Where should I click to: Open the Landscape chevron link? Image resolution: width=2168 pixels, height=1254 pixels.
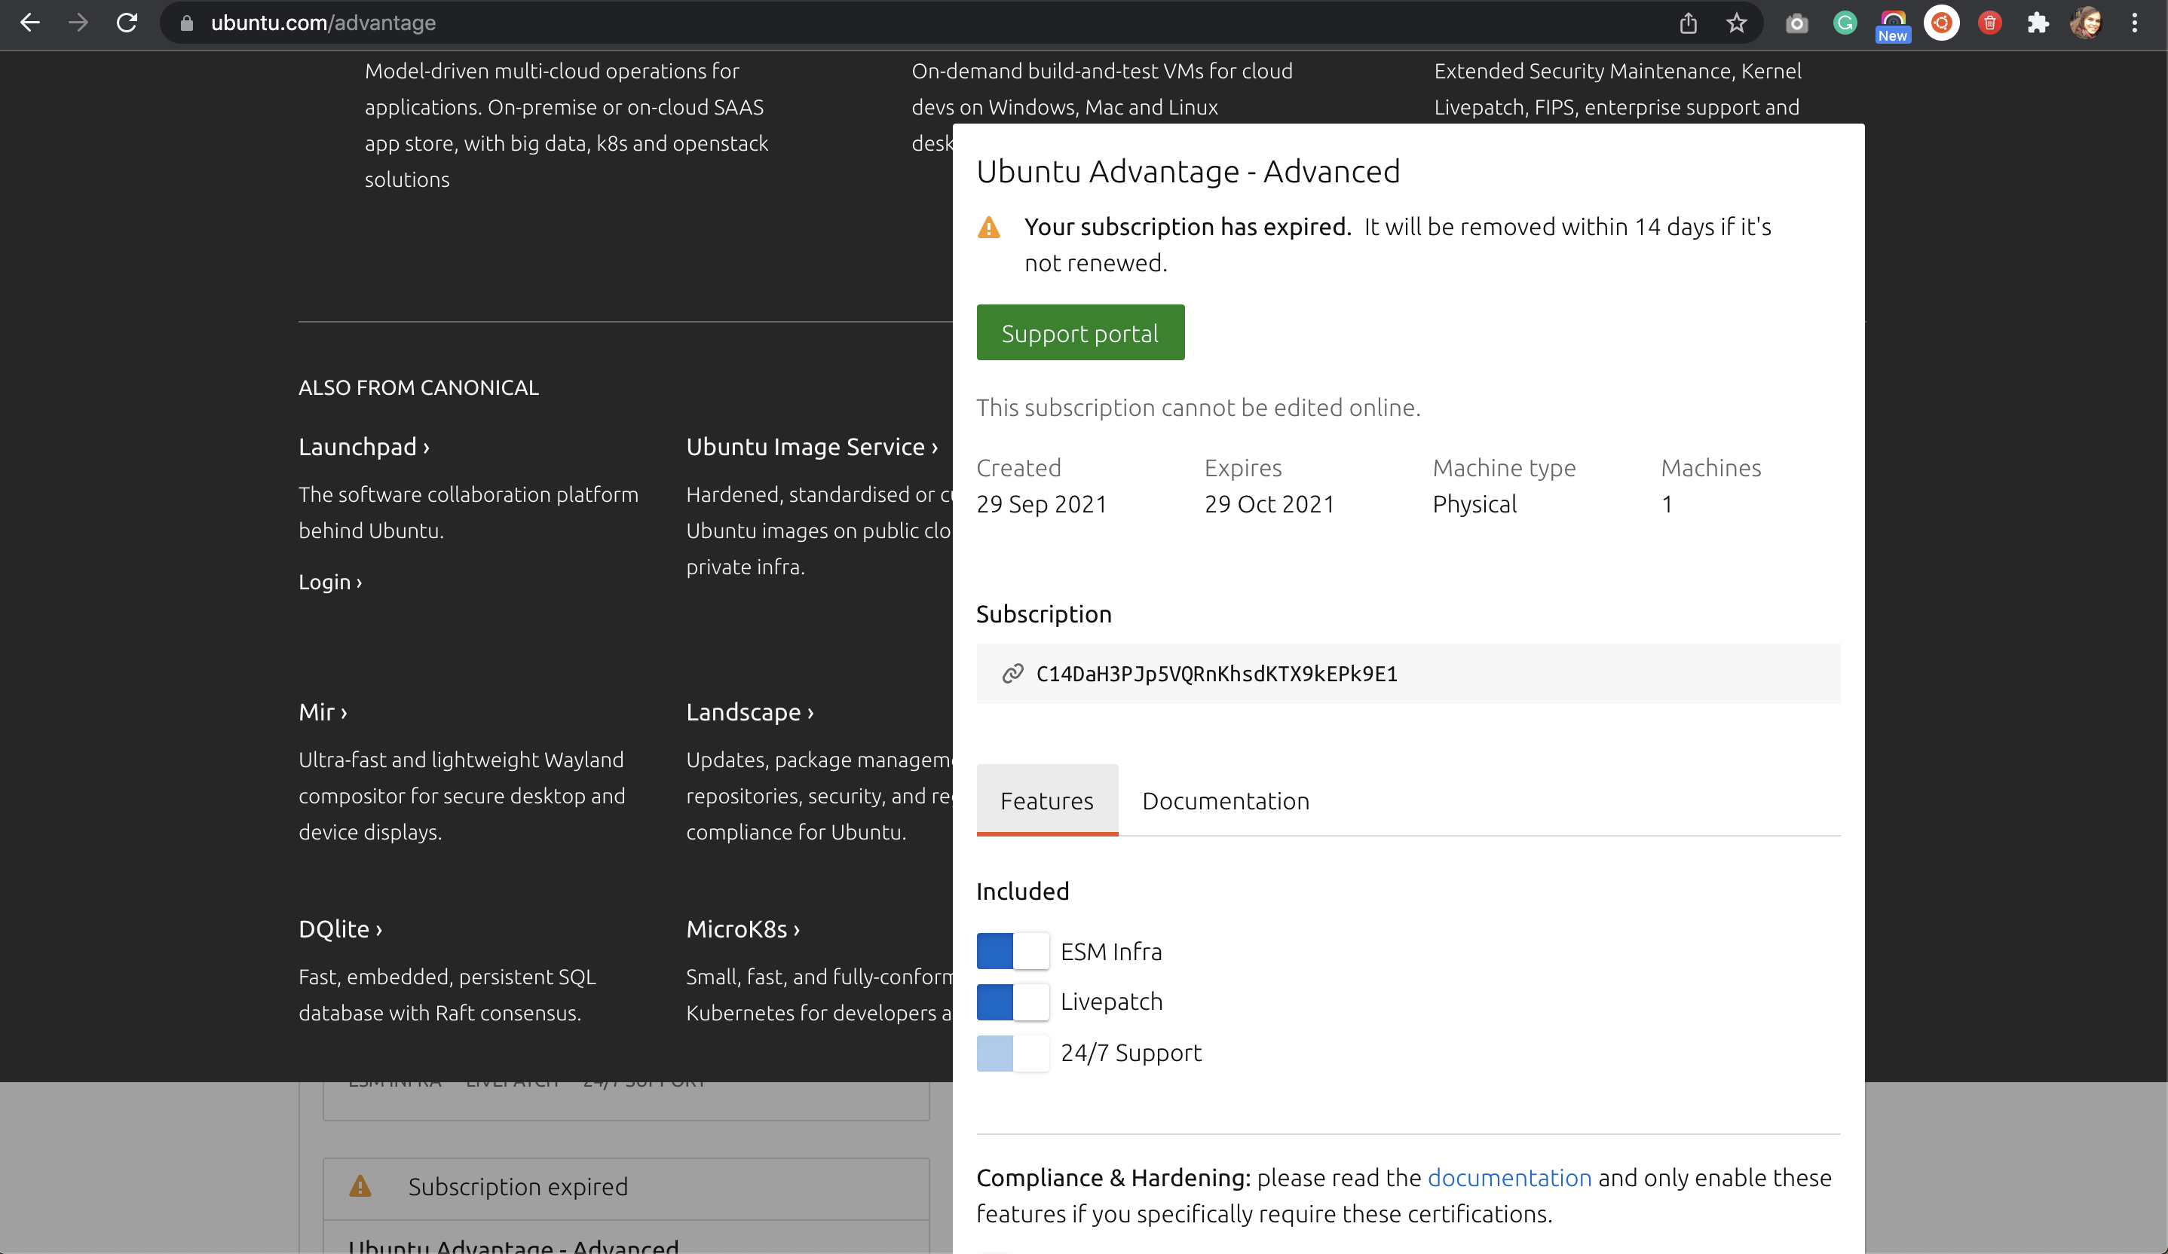tap(749, 712)
